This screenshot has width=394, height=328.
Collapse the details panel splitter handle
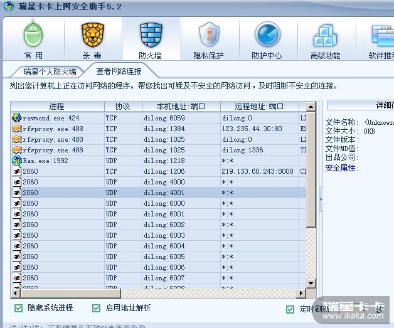pos(321,199)
